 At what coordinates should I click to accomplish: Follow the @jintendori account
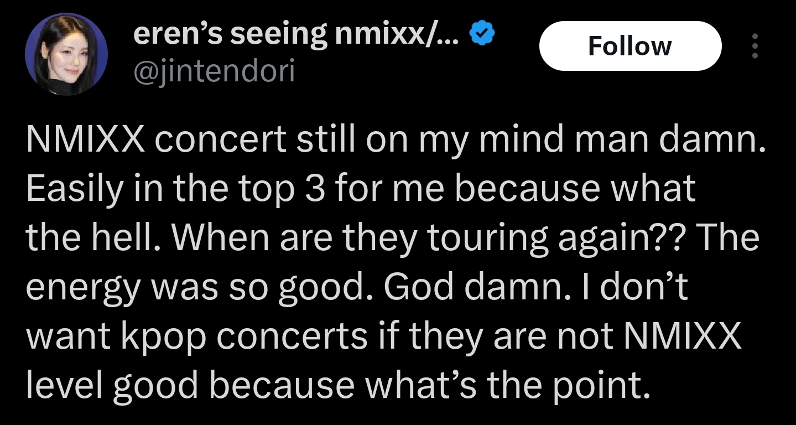click(630, 46)
